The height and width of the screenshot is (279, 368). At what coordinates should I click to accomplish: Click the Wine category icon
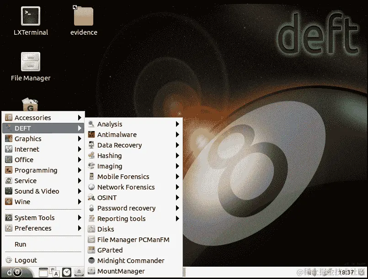9,202
